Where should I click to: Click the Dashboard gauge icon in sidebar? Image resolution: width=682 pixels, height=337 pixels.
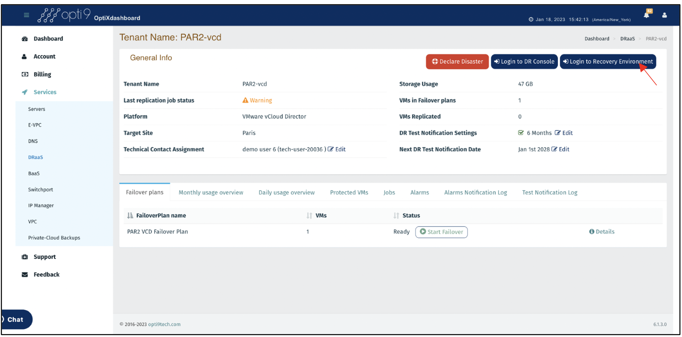[x=25, y=39]
